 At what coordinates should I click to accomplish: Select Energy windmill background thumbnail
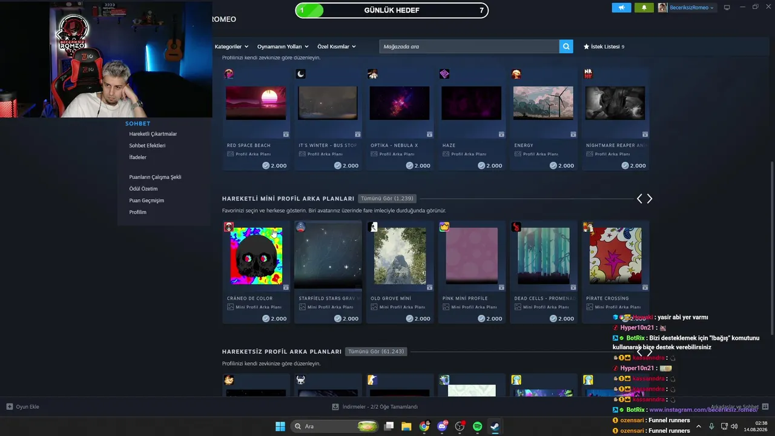point(543,103)
